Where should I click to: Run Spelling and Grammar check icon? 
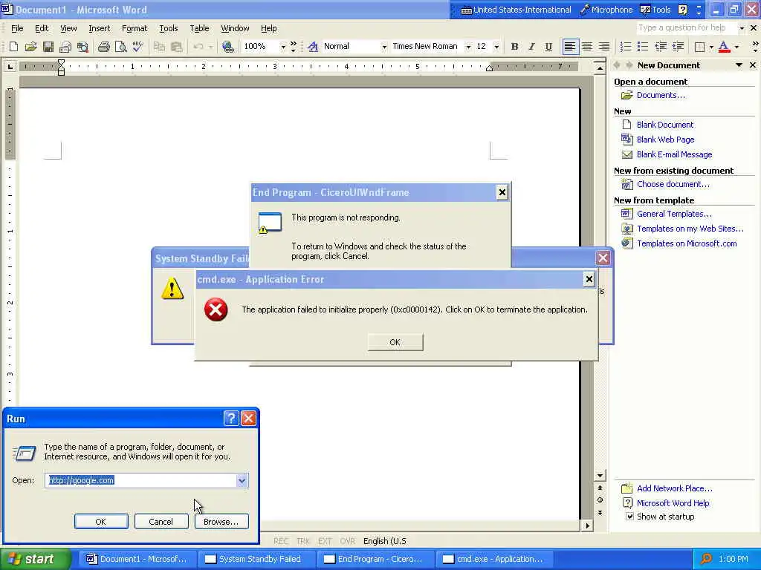click(x=137, y=47)
